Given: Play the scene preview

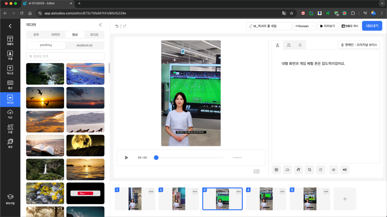Looking at the screenshot, I should click(126, 157).
